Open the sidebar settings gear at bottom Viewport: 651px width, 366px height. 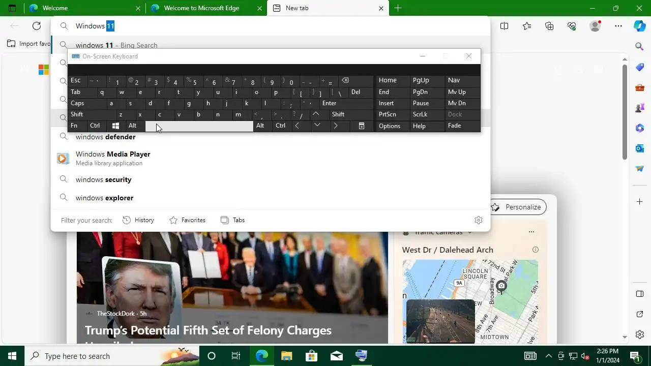pyautogui.click(x=640, y=334)
